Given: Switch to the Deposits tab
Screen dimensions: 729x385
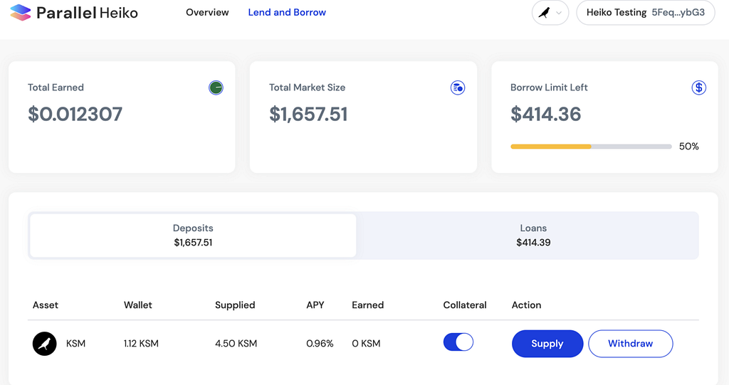Looking at the screenshot, I should pyautogui.click(x=193, y=236).
